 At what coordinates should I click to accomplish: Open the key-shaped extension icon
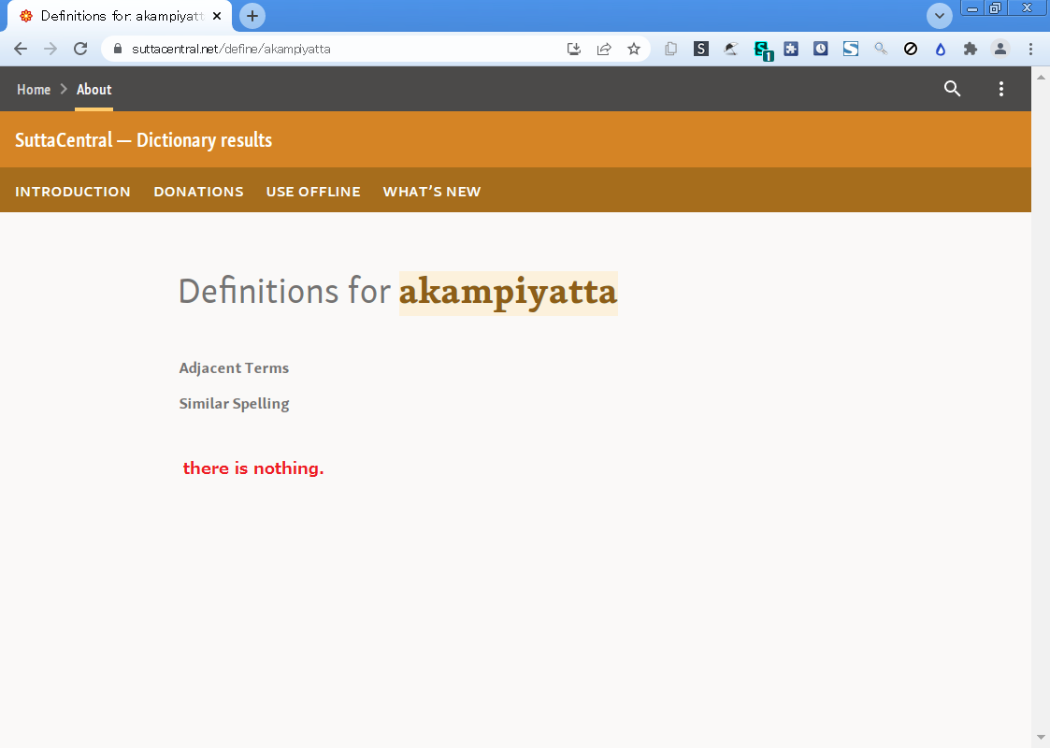[x=881, y=49]
